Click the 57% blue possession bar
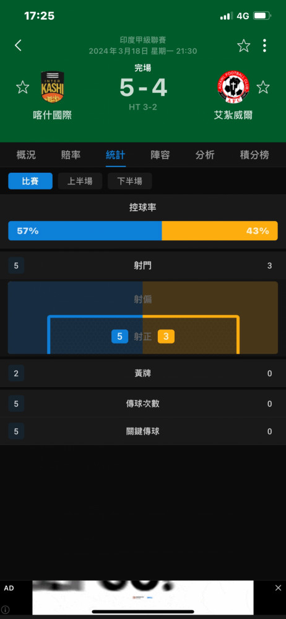This screenshot has width=286, height=619. pyautogui.click(x=85, y=231)
